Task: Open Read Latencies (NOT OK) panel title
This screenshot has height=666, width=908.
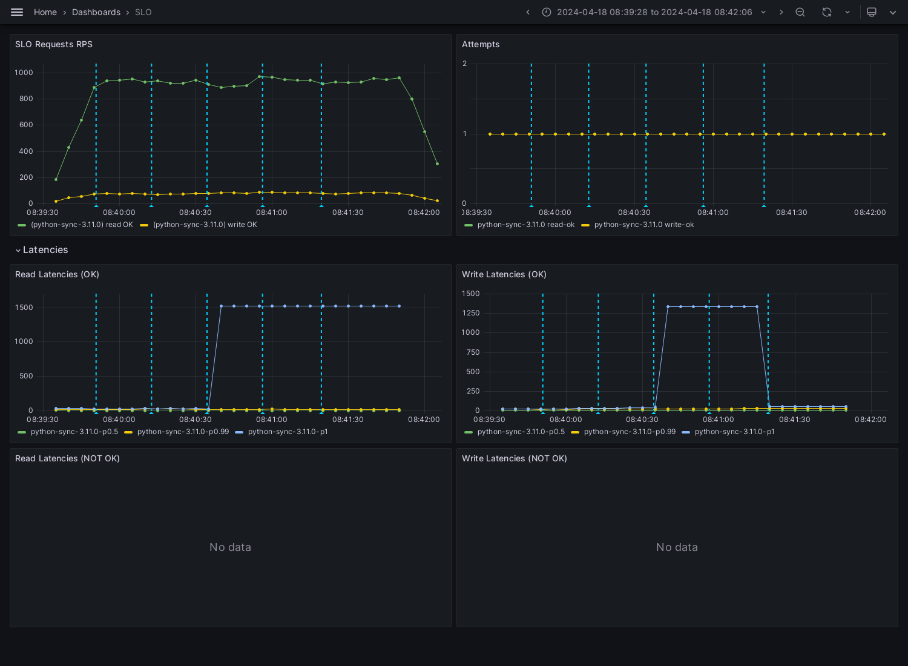Action: pos(67,458)
